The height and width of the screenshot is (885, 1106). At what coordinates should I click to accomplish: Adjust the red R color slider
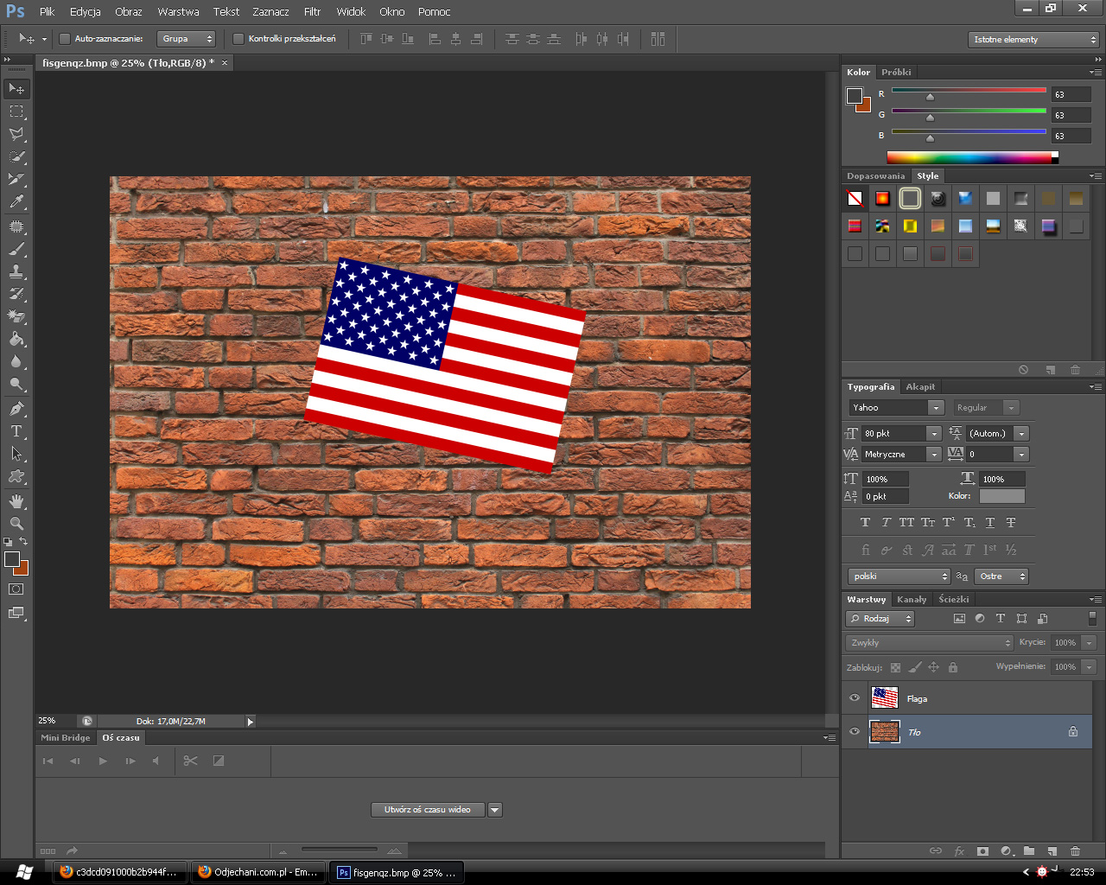[930, 97]
